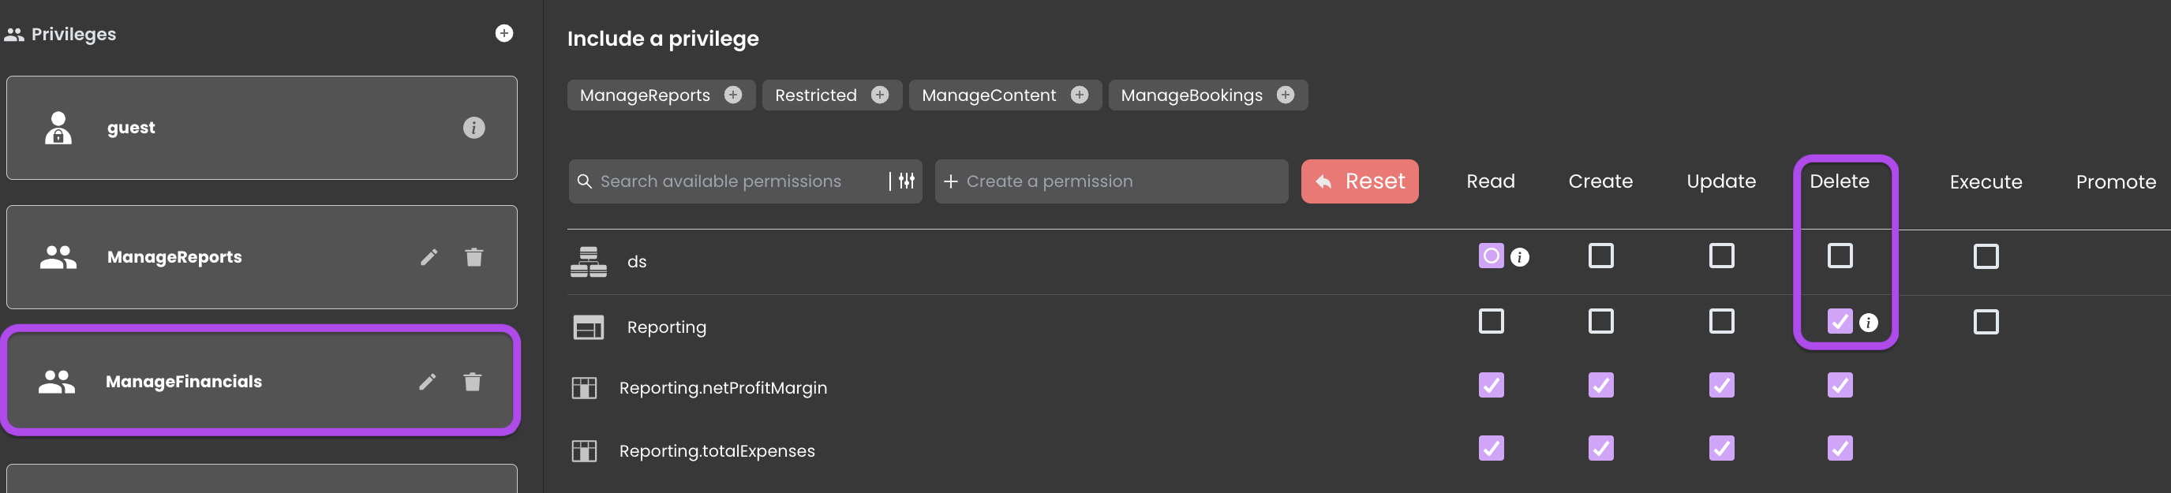Toggle Delete checkbox for Reporting
This screenshot has width=2171, height=493.
coord(1840,321)
